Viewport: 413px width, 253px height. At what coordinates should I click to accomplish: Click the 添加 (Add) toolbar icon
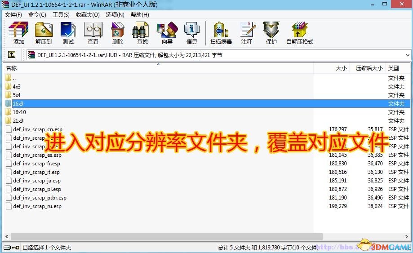(18, 33)
